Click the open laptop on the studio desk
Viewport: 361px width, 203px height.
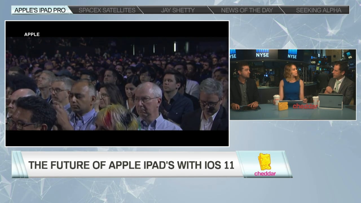coord(330,101)
